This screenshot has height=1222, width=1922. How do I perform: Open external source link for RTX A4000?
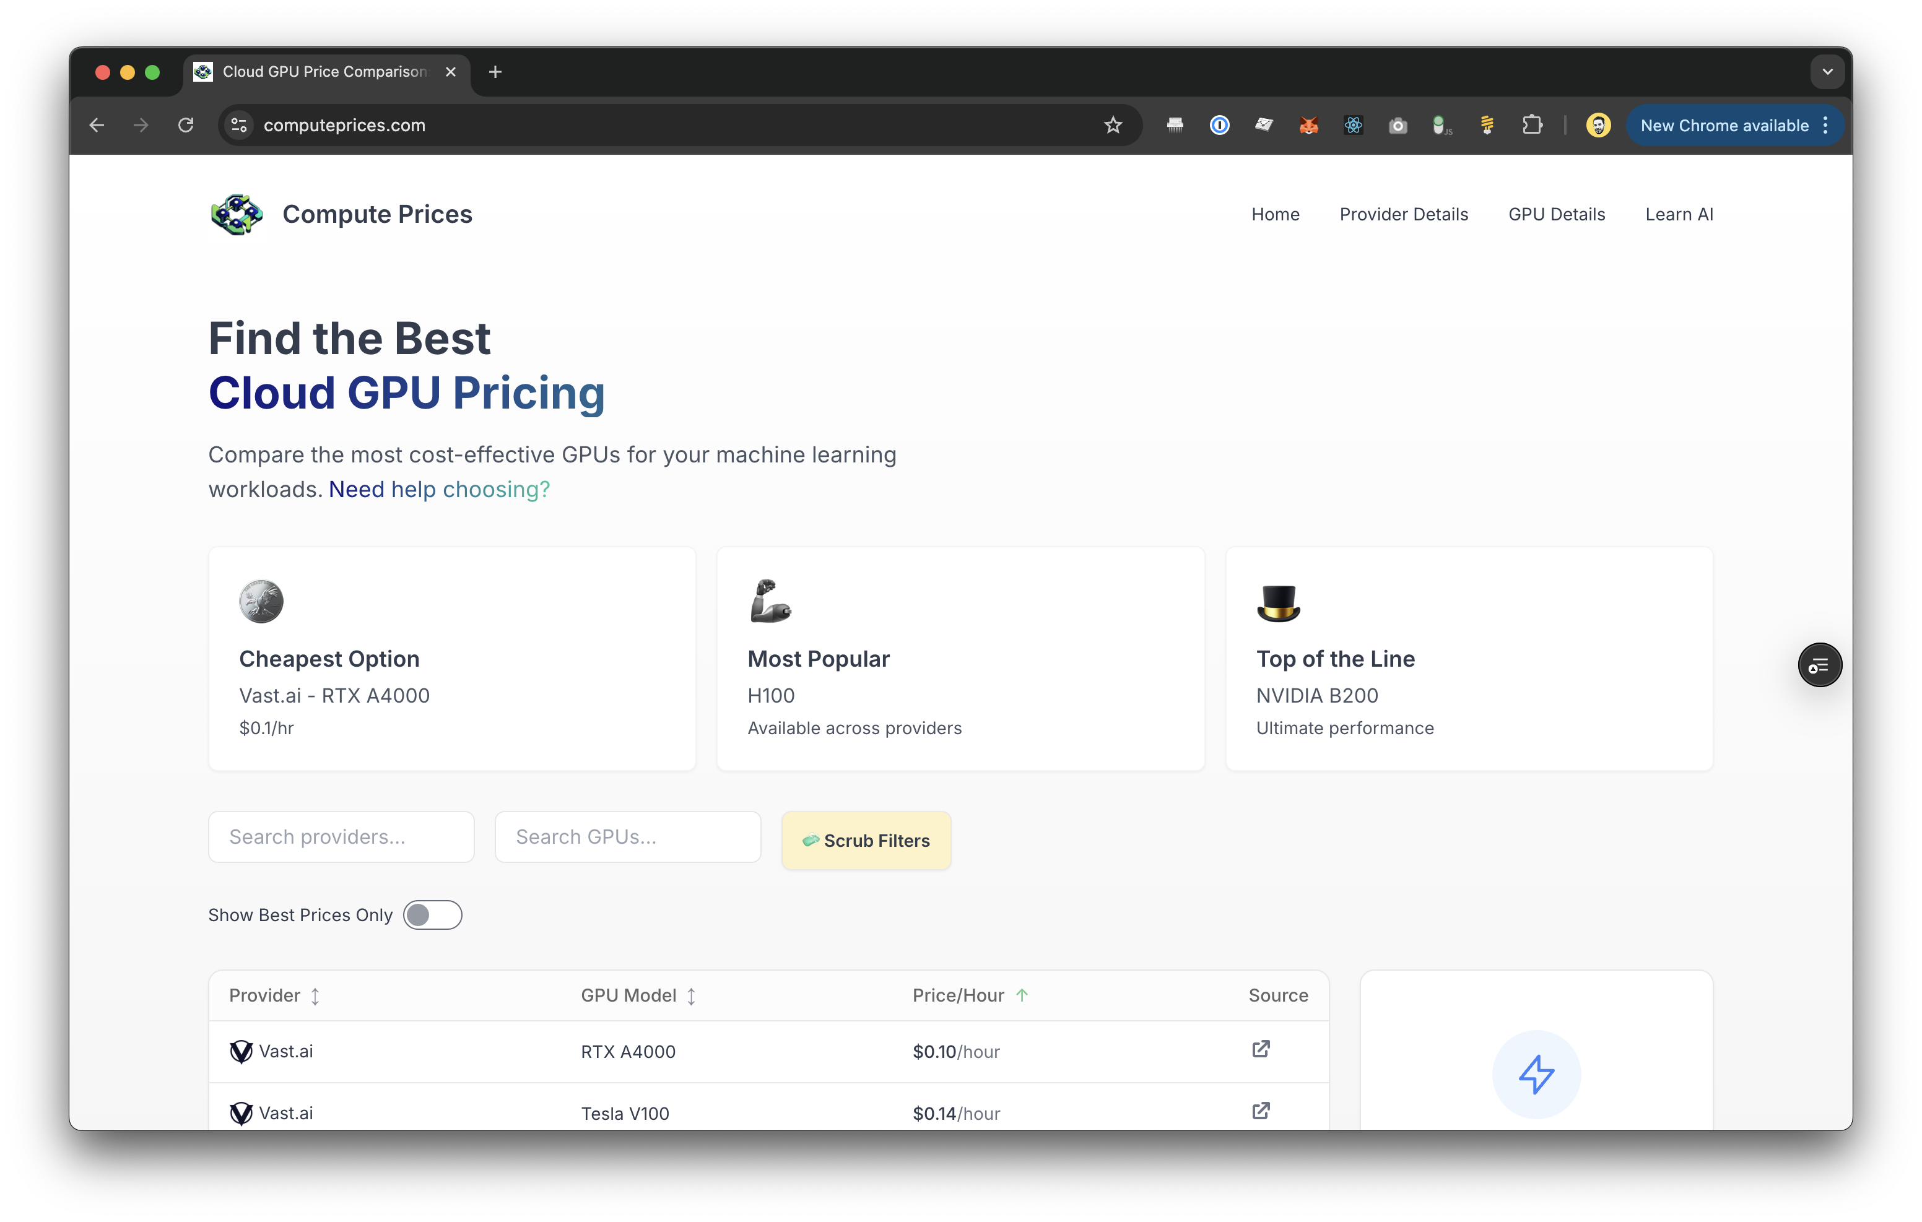(x=1261, y=1049)
